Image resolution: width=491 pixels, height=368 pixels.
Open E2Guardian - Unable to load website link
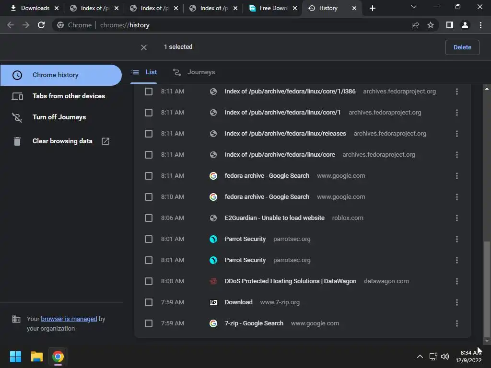tap(274, 218)
